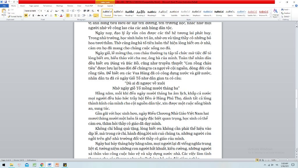Toggle Underline formatting
Image resolution: width=298 pixels, height=168 pixels.
click(x=33, y=15)
